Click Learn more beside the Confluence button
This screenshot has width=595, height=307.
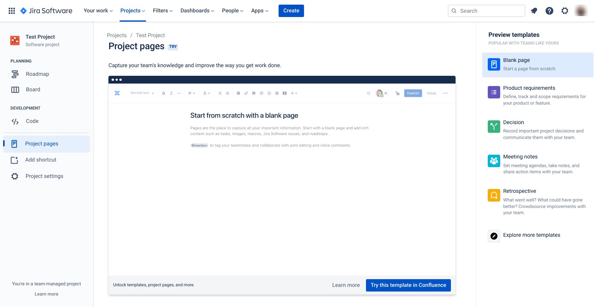pos(346,285)
